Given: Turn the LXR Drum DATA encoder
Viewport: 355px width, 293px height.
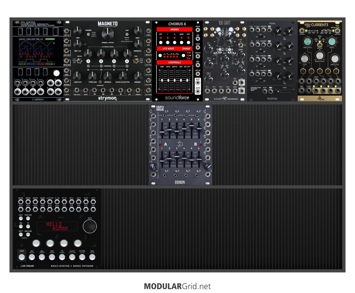Looking at the screenshot, I should tap(90, 226).
